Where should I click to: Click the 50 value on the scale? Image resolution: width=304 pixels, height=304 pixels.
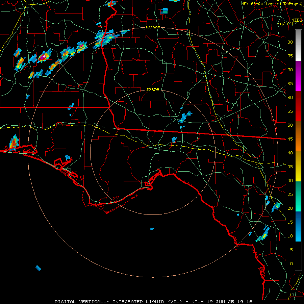[x=290, y=125]
